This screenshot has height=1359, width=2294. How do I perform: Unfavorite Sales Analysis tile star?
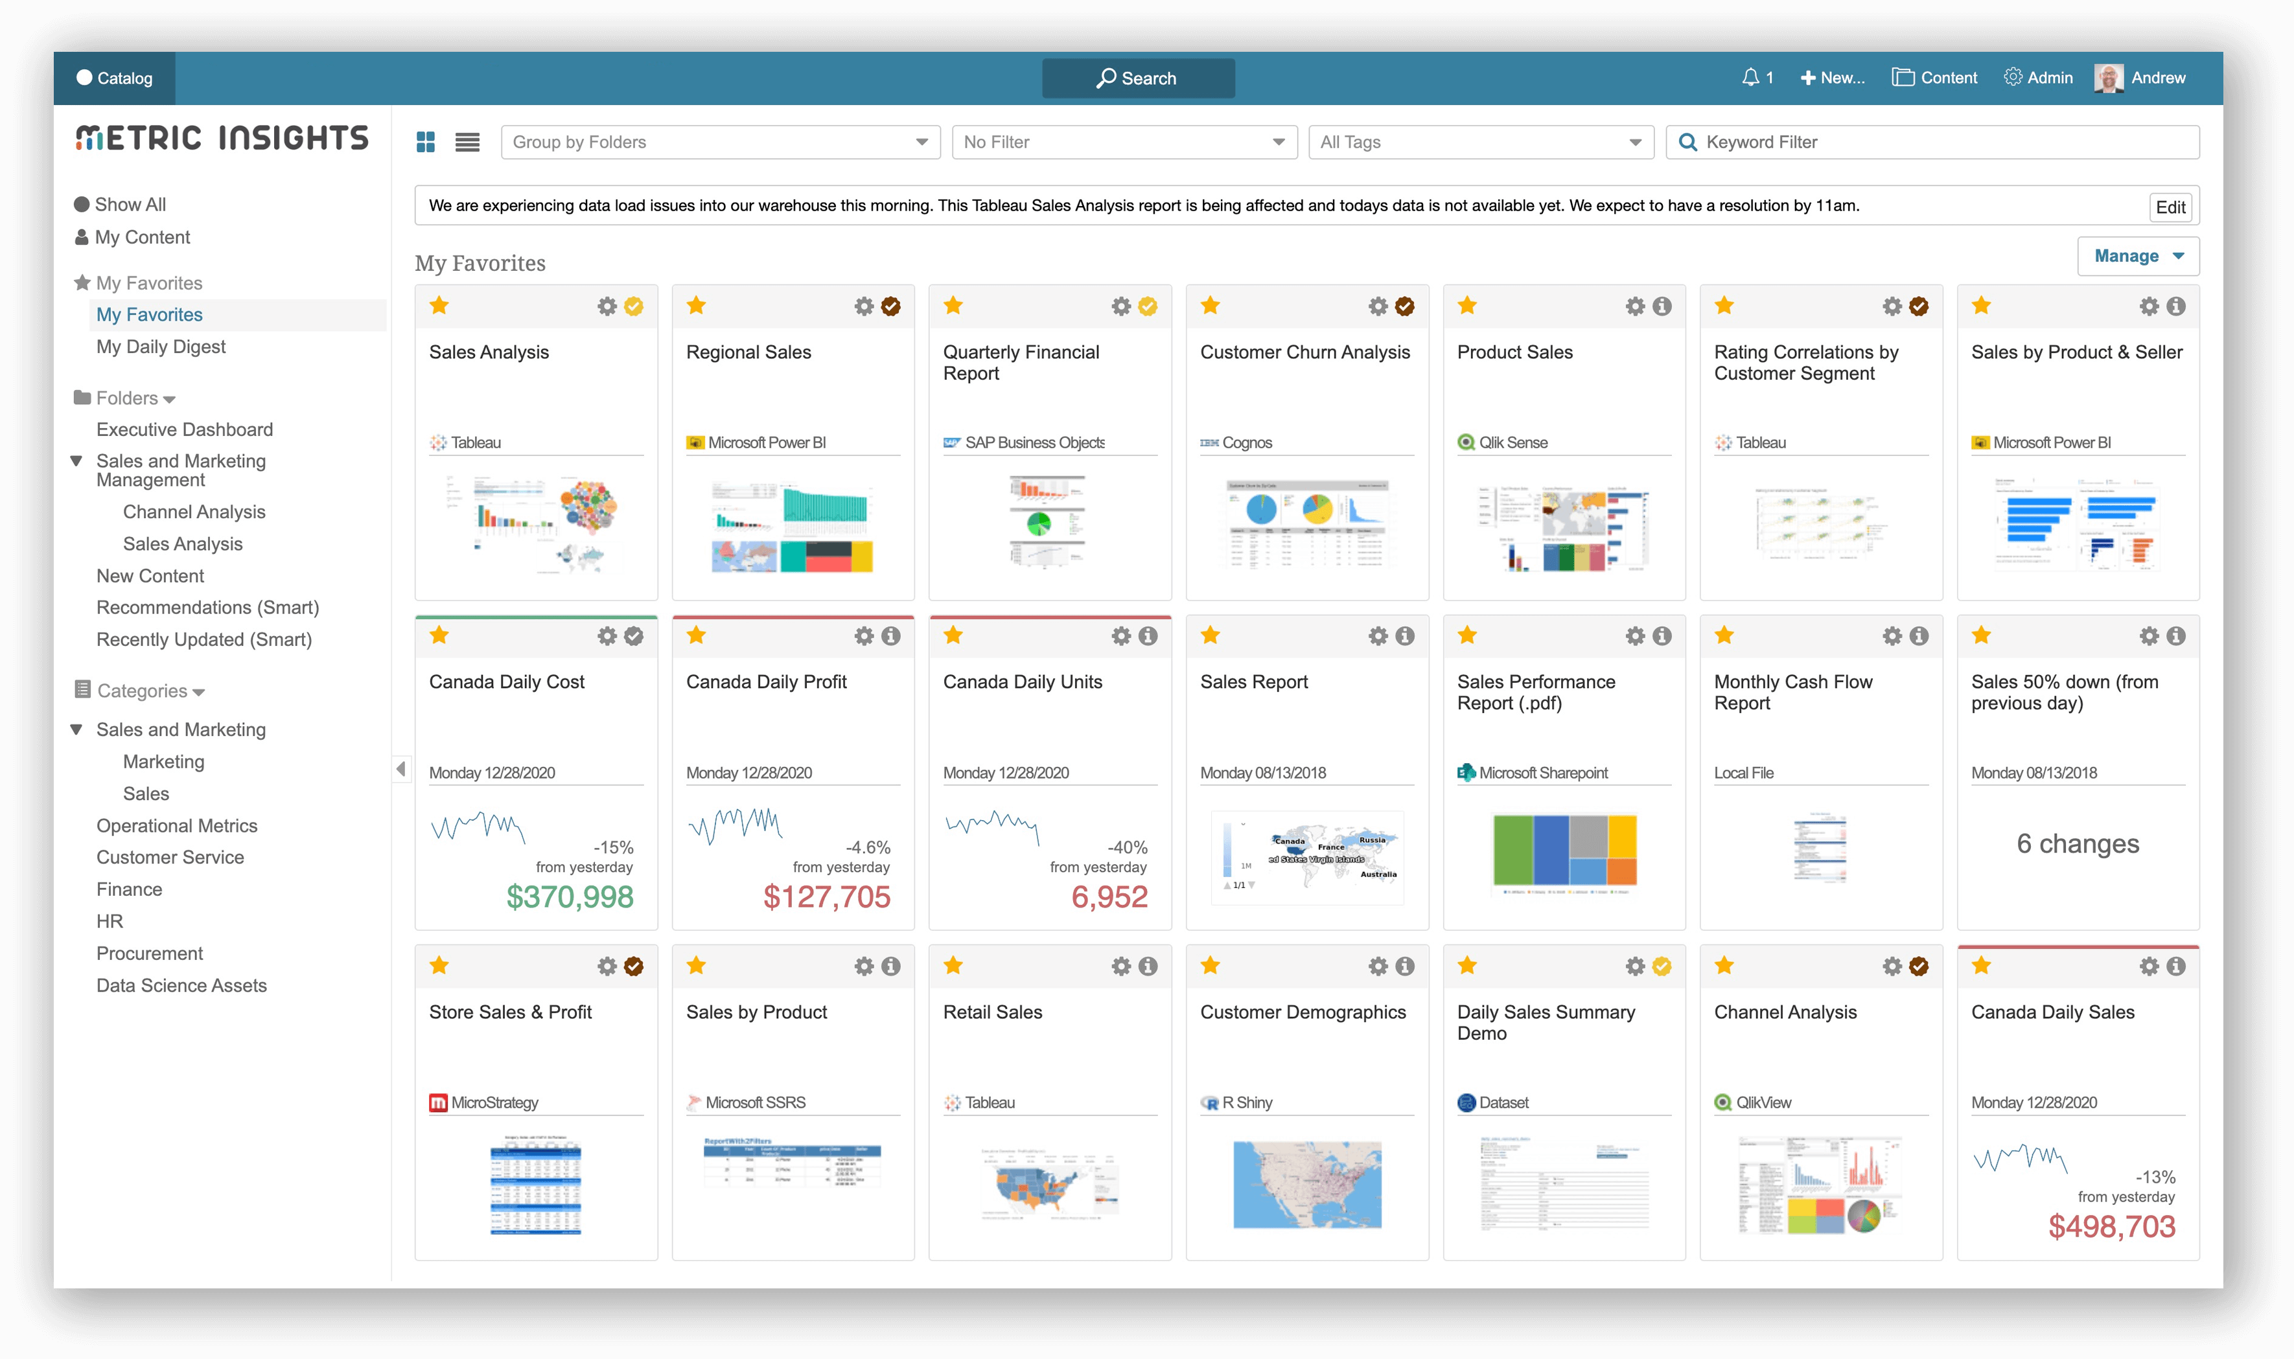(439, 305)
